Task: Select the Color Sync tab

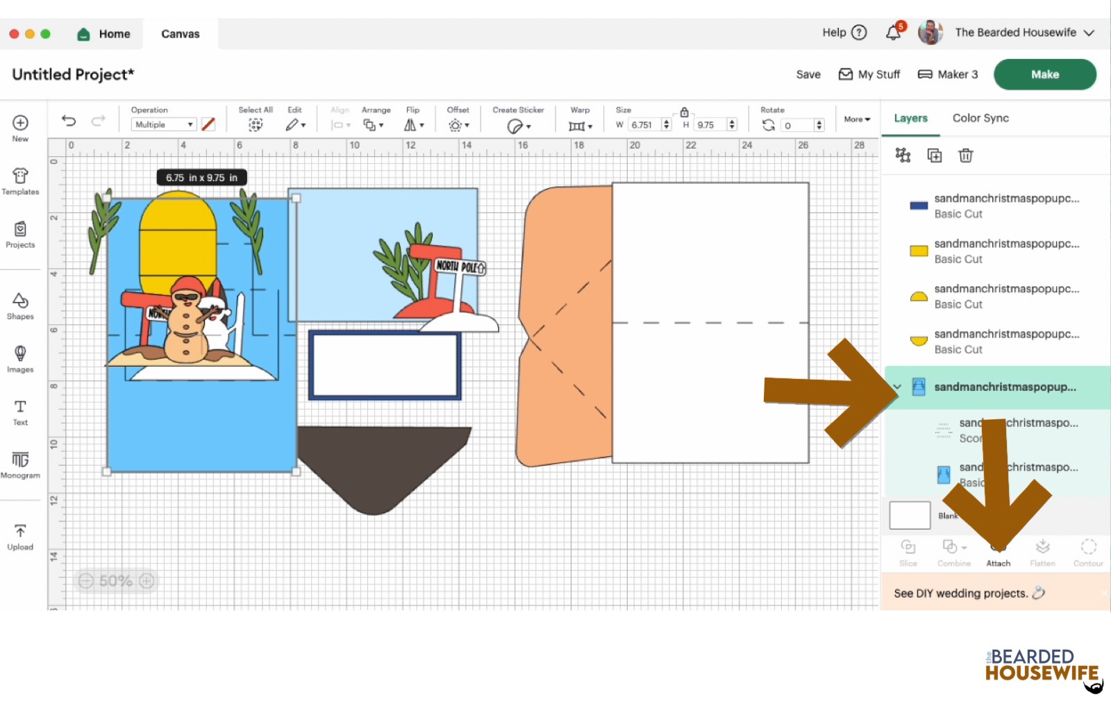Action: tap(980, 118)
